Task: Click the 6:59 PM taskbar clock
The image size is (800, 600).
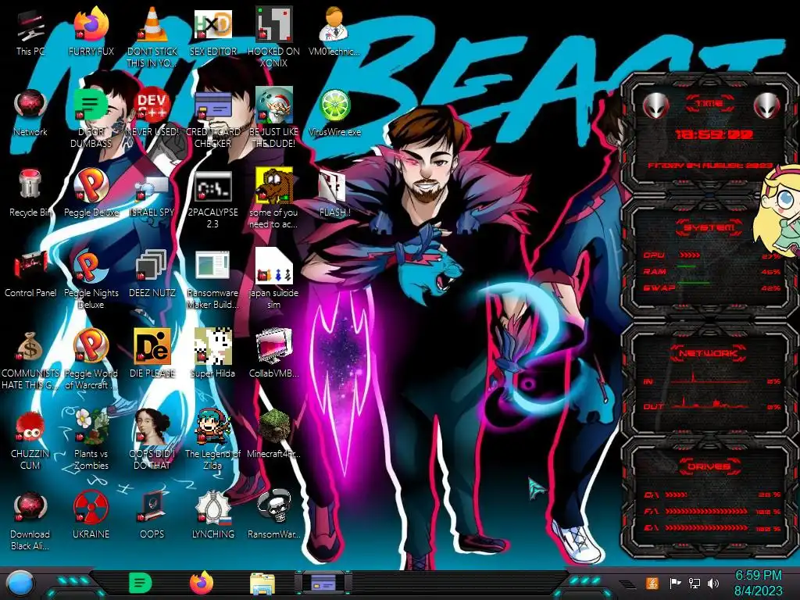Action: (x=758, y=583)
